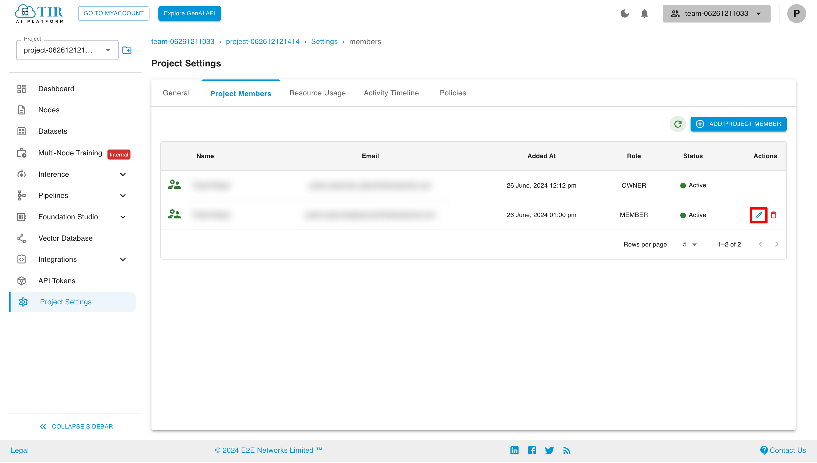
Task: Click the TIR AI Platform logo
Action: 39,13
